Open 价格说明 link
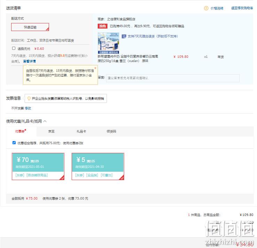Image resolution: width=257 pixels, height=248 pixels. click(x=217, y=8)
